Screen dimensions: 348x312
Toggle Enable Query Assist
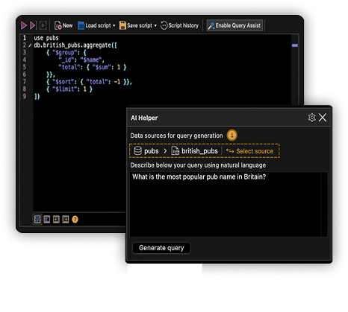coord(234,25)
